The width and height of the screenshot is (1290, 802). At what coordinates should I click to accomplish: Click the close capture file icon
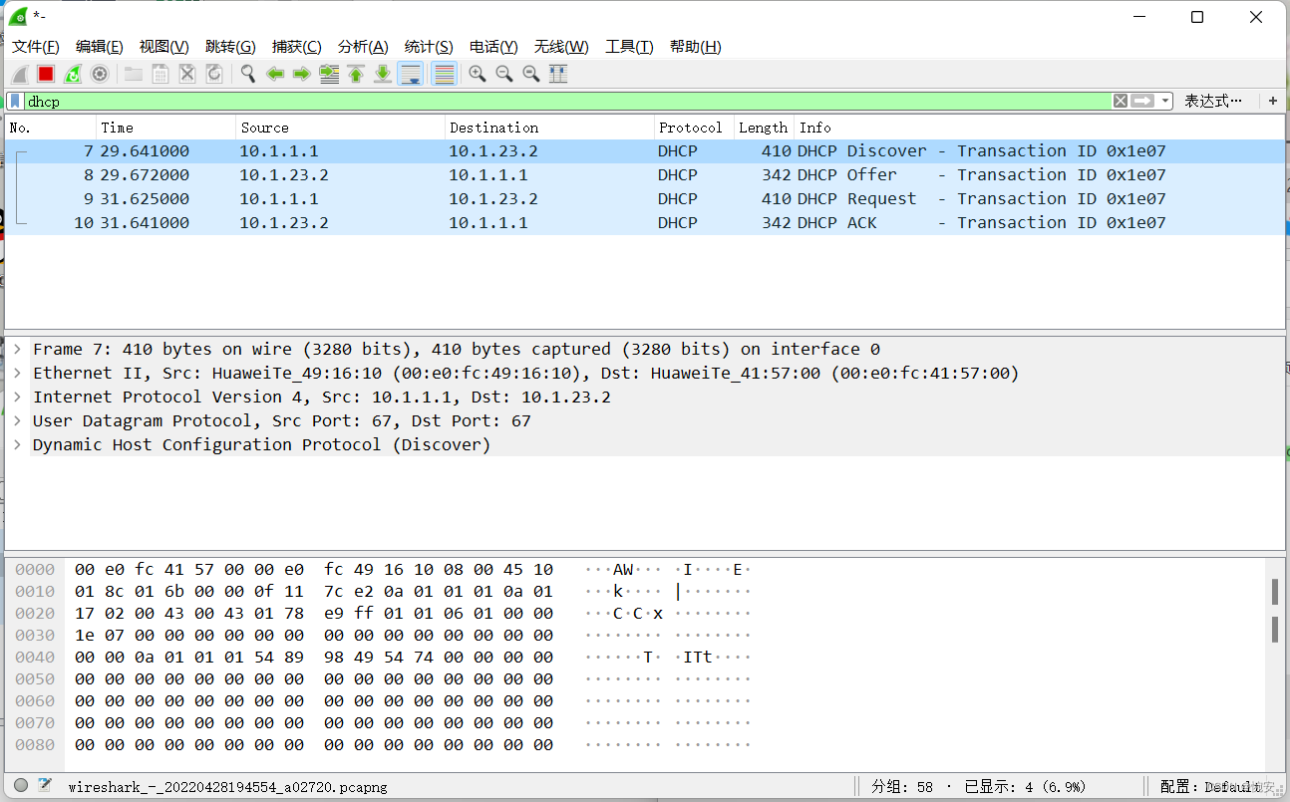click(x=186, y=74)
